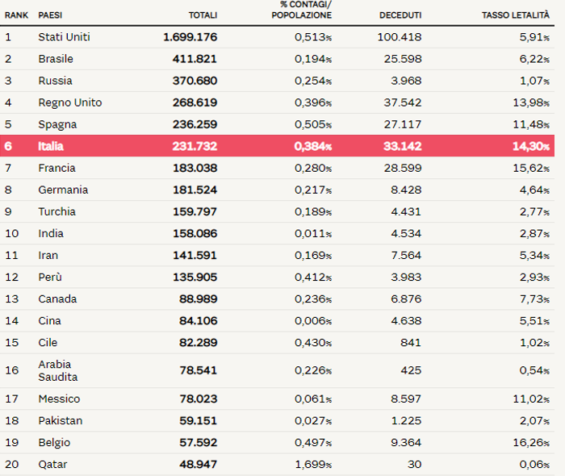The width and height of the screenshot is (565, 476).
Task: Click the 268.619 total value
Action: 195,102
